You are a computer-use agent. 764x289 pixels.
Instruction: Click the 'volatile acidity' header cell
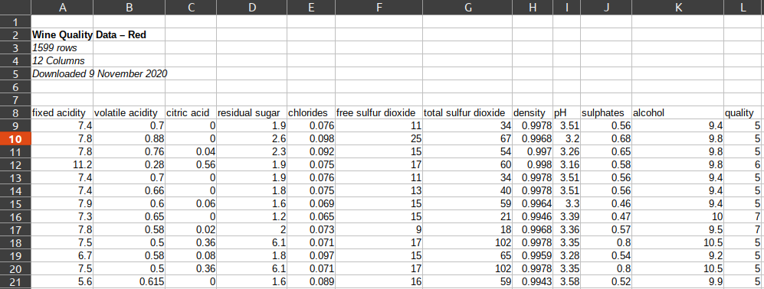click(x=129, y=113)
